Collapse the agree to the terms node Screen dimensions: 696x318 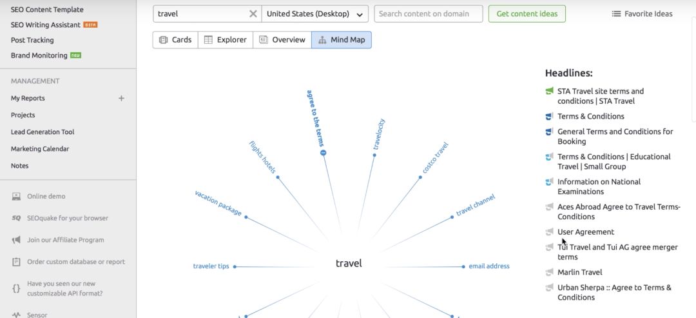tap(323, 153)
